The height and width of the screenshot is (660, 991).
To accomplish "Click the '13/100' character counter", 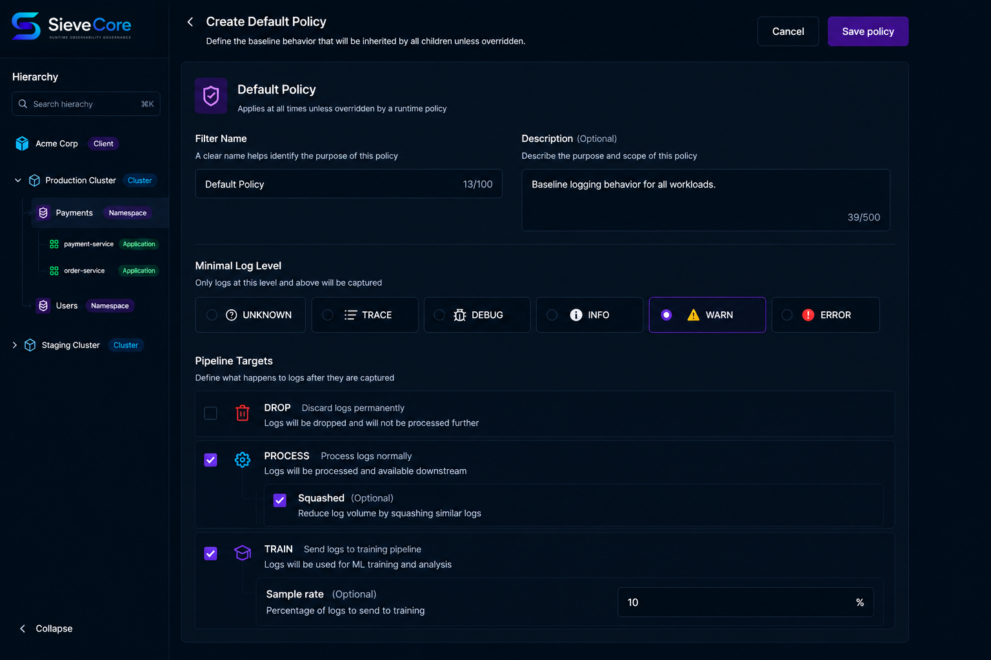I will (x=477, y=184).
